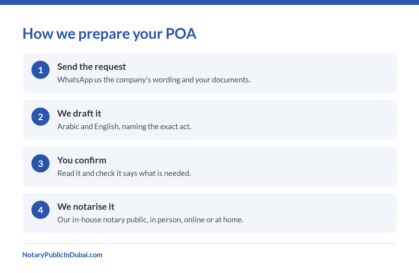Image resolution: width=419 pixels, height=273 pixels.
Task: Click the text 'Arabic and English, naming the exact act.'
Action: [x=124, y=126]
